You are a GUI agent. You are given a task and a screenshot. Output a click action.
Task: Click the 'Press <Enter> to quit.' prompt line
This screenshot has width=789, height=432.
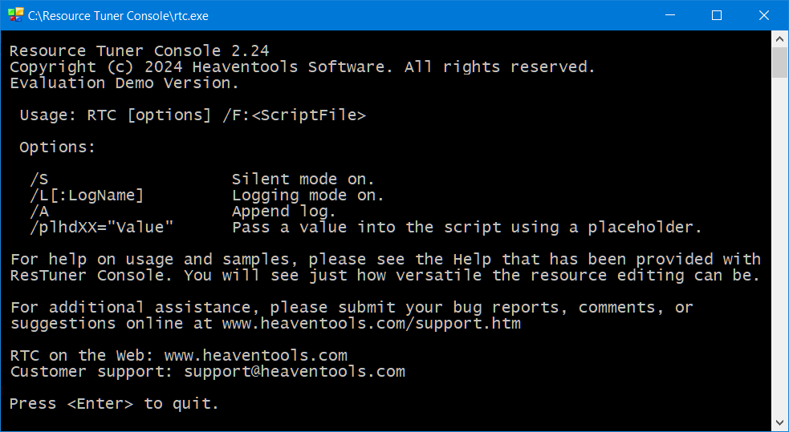tap(114, 404)
